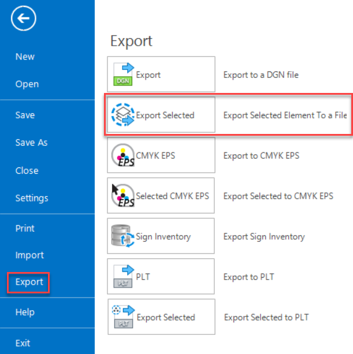Select Print in the sidebar
The image size is (353, 354).
[x=25, y=228]
